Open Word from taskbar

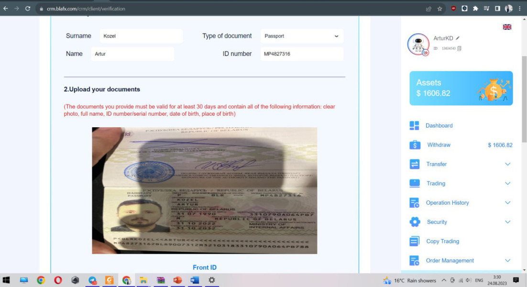(195, 280)
